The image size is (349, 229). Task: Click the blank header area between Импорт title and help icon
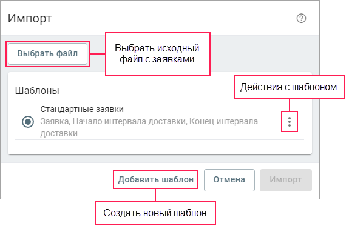174,18
